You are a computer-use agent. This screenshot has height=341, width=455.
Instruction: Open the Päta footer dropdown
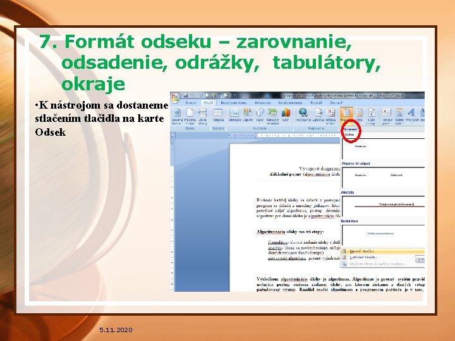pyautogui.click(x=359, y=115)
